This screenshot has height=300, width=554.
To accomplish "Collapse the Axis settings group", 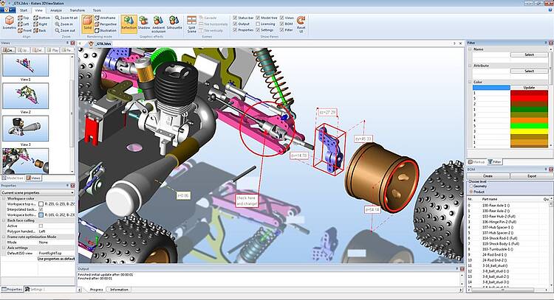I will 3,247.
